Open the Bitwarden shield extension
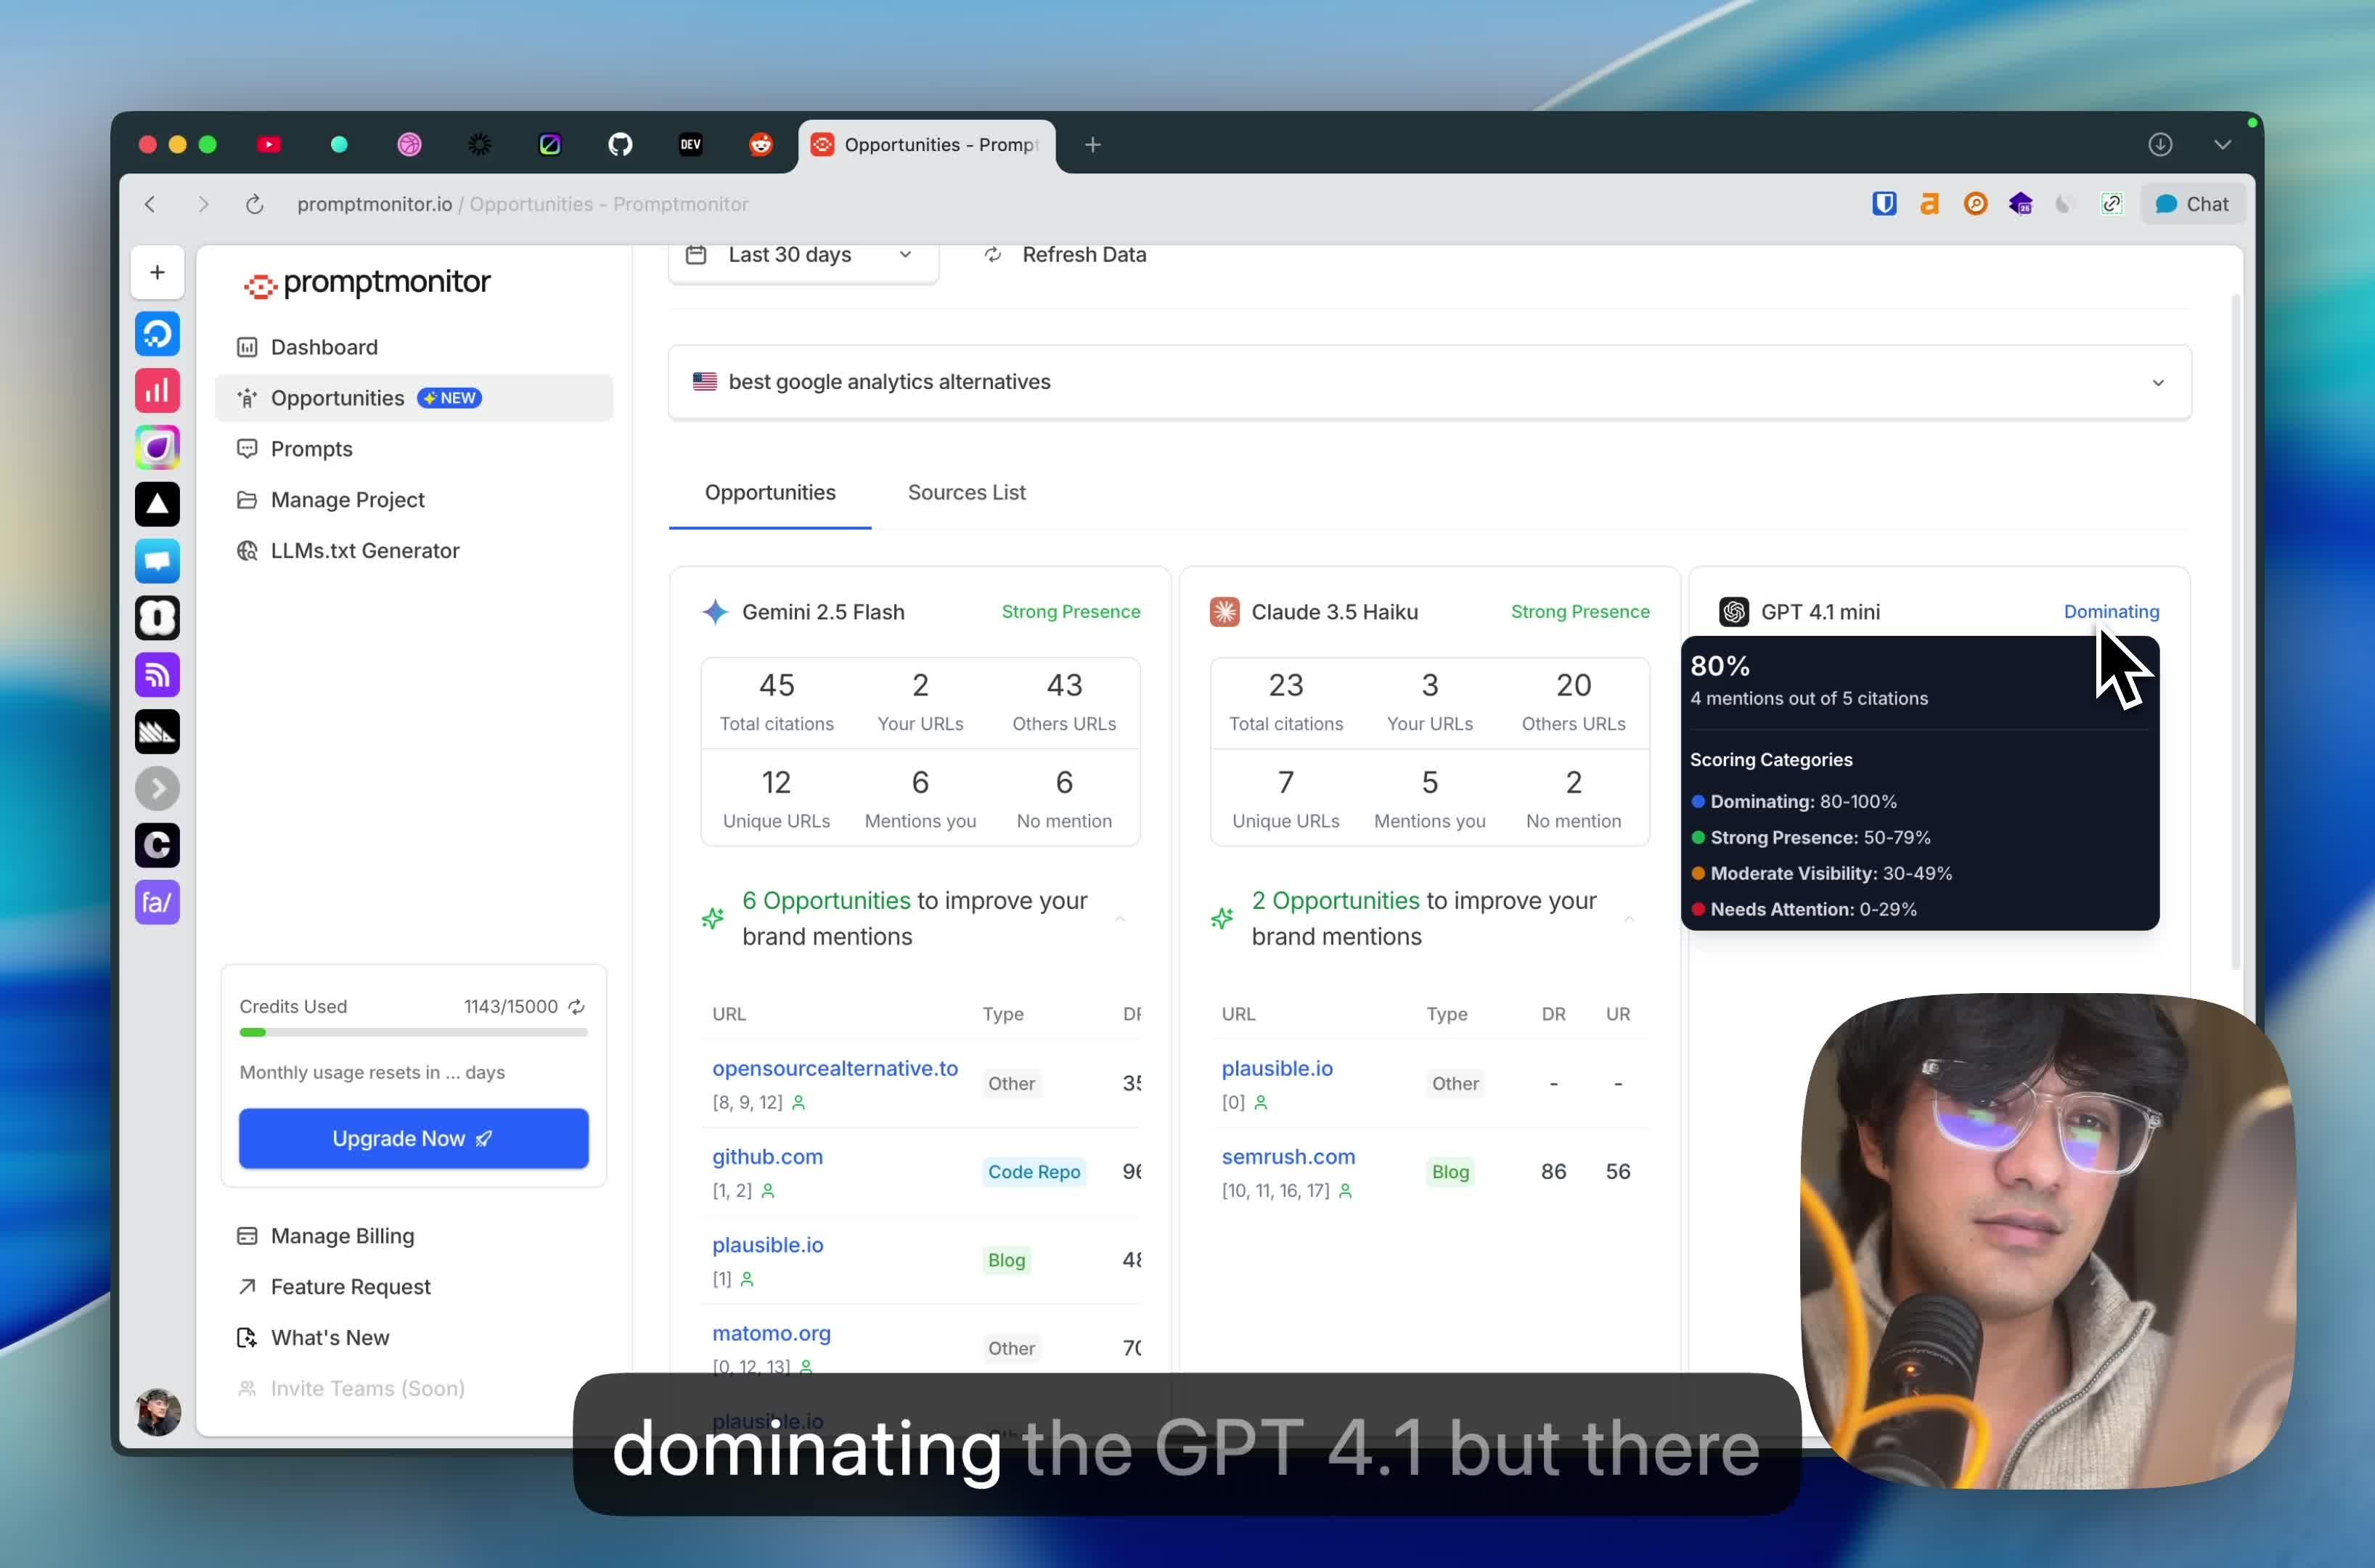 click(x=1884, y=204)
